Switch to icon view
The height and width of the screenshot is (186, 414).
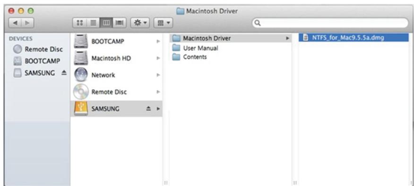79,23
